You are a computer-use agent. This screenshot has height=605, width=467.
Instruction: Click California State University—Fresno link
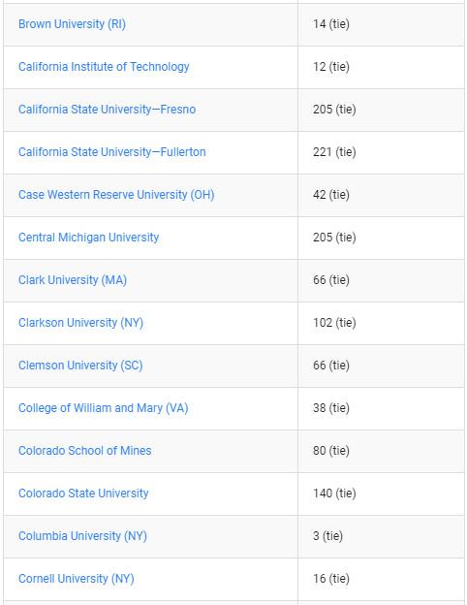[107, 110]
